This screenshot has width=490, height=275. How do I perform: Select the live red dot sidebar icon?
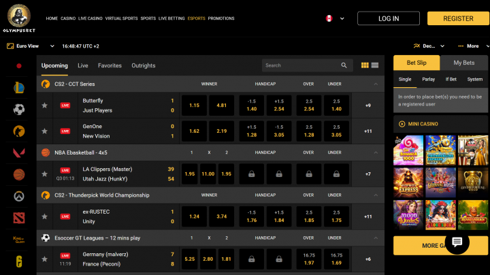19,66
